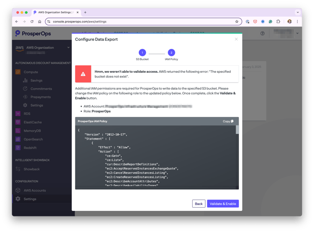Go to the browser home icon
Image resolution: width=314 pixels, height=232 pixels.
coord(40,22)
